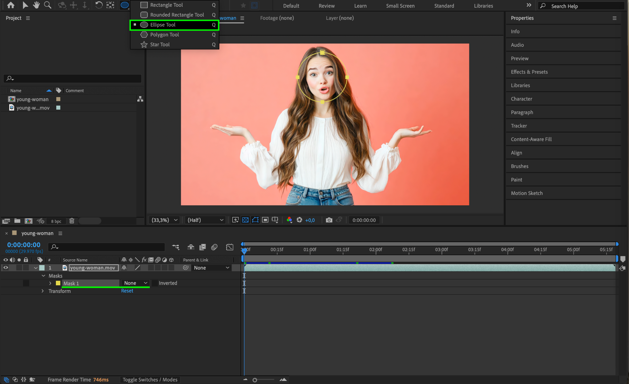Screen dimensions: 629x384
Task: Create a new folder in Project panel
Action: click(18, 221)
